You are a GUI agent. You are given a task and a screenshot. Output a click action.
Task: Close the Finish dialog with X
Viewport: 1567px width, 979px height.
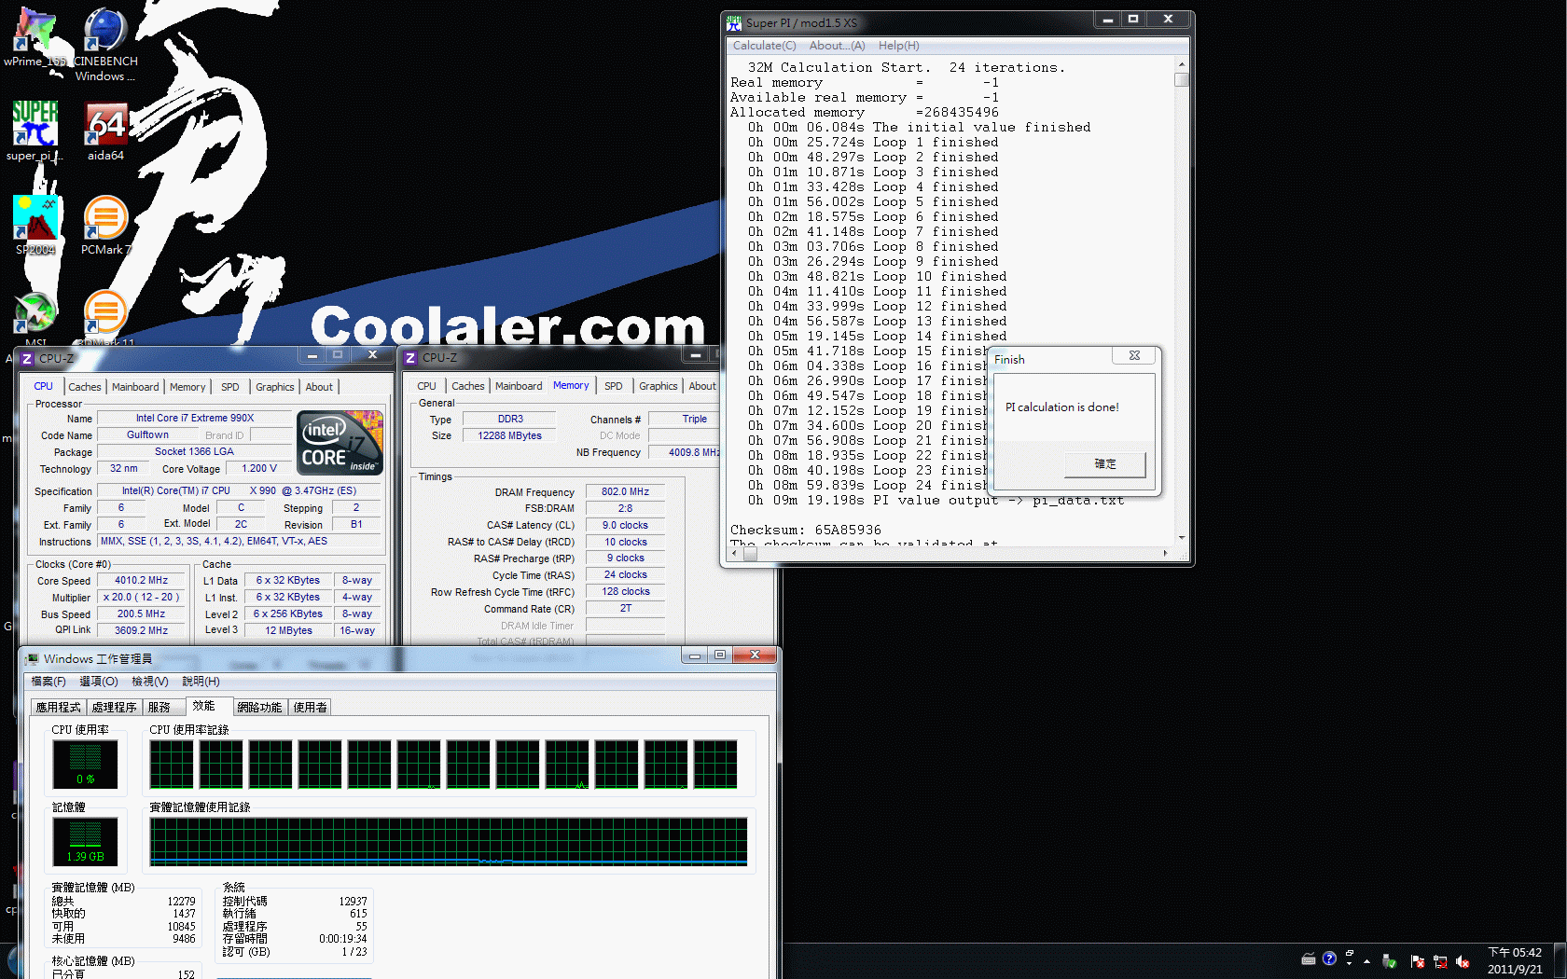click(x=1134, y=355)
